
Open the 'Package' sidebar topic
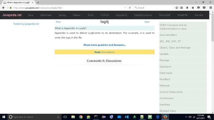tap(164, 60)
